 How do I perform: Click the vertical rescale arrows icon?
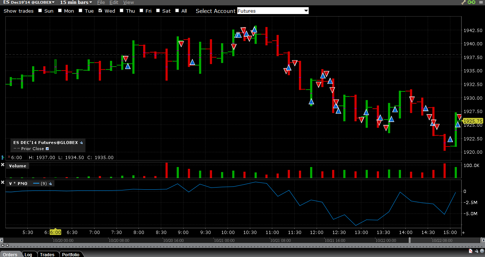click(x=3, y=157)
